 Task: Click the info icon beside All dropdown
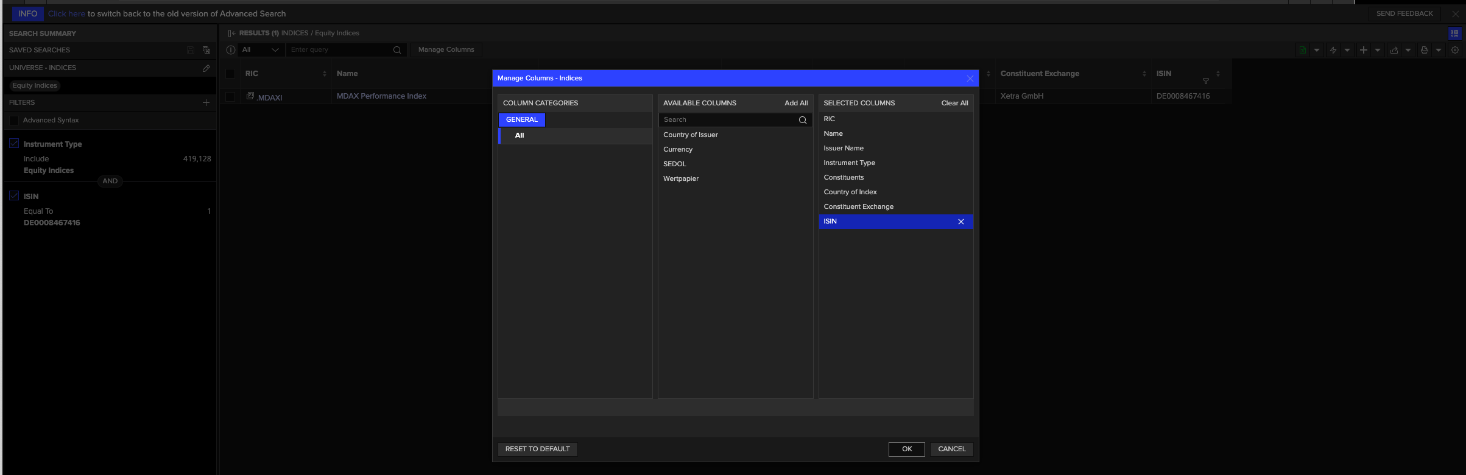231,50
